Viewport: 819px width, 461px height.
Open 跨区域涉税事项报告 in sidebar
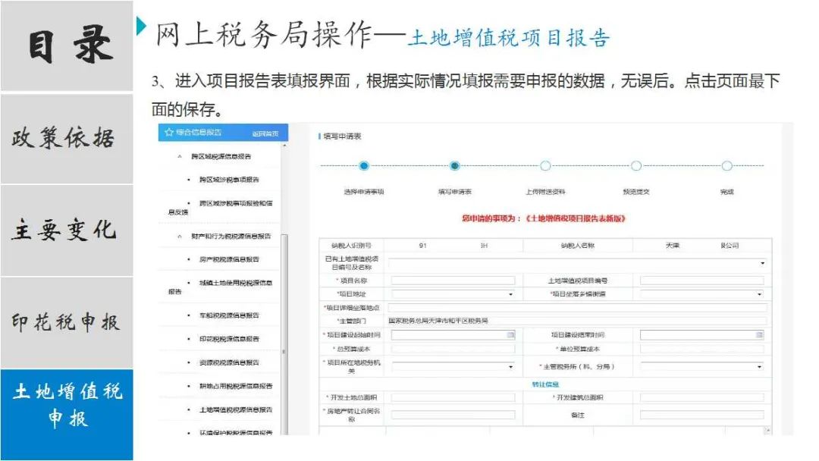[229, 180]
